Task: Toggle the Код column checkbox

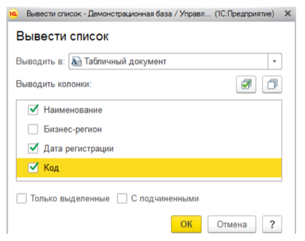Action: (x=33, y=168)
